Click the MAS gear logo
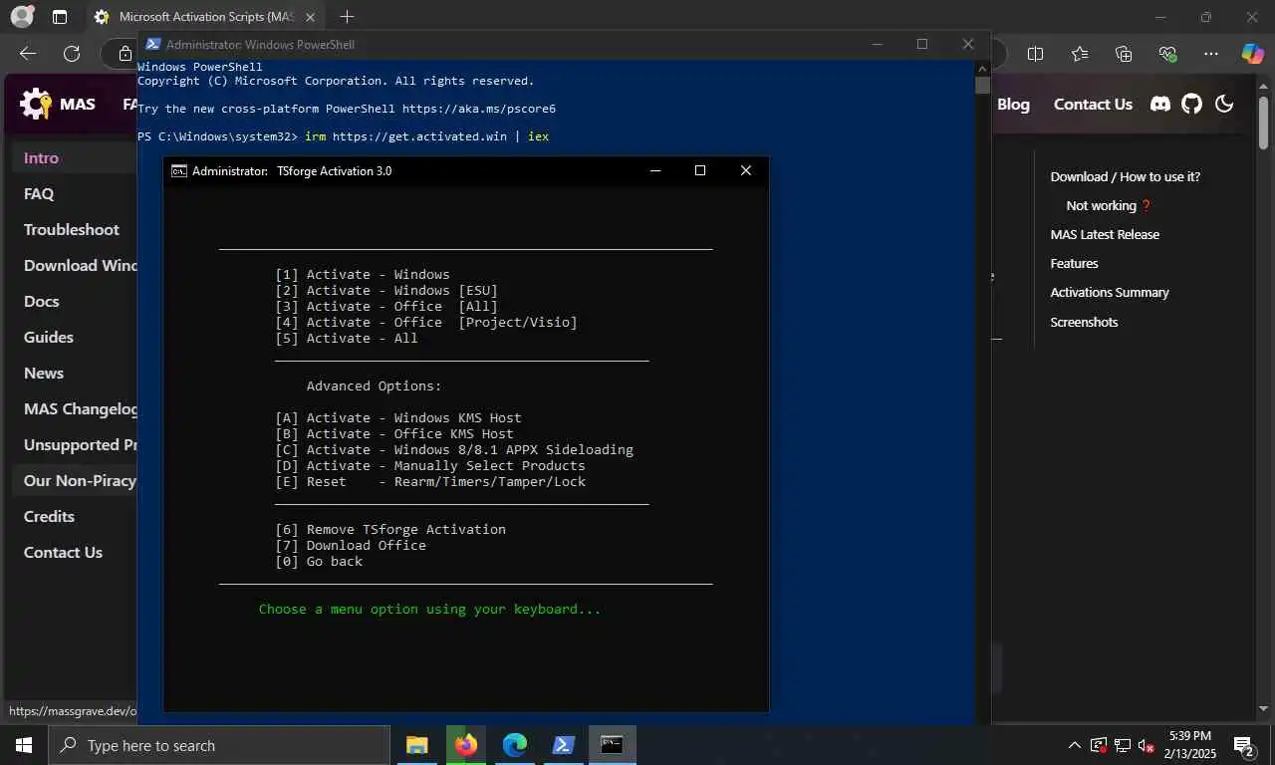 (36, 104)
